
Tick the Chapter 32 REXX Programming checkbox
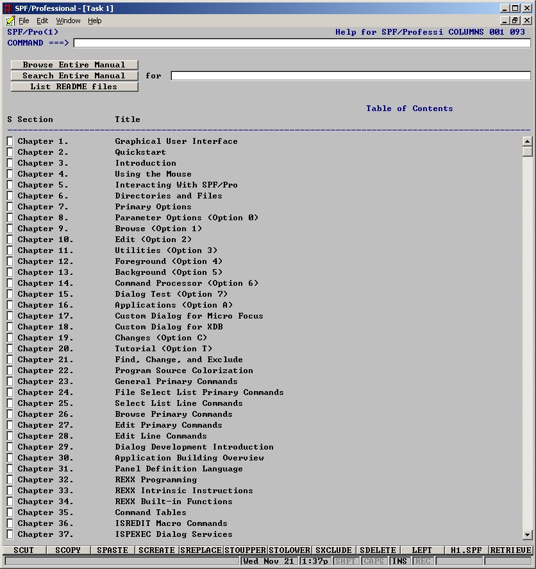(x=10, y=480)
